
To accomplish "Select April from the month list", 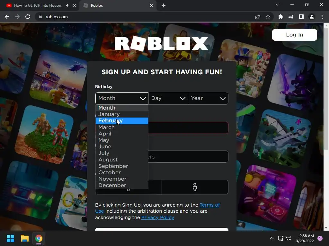I will coord(122,134).
